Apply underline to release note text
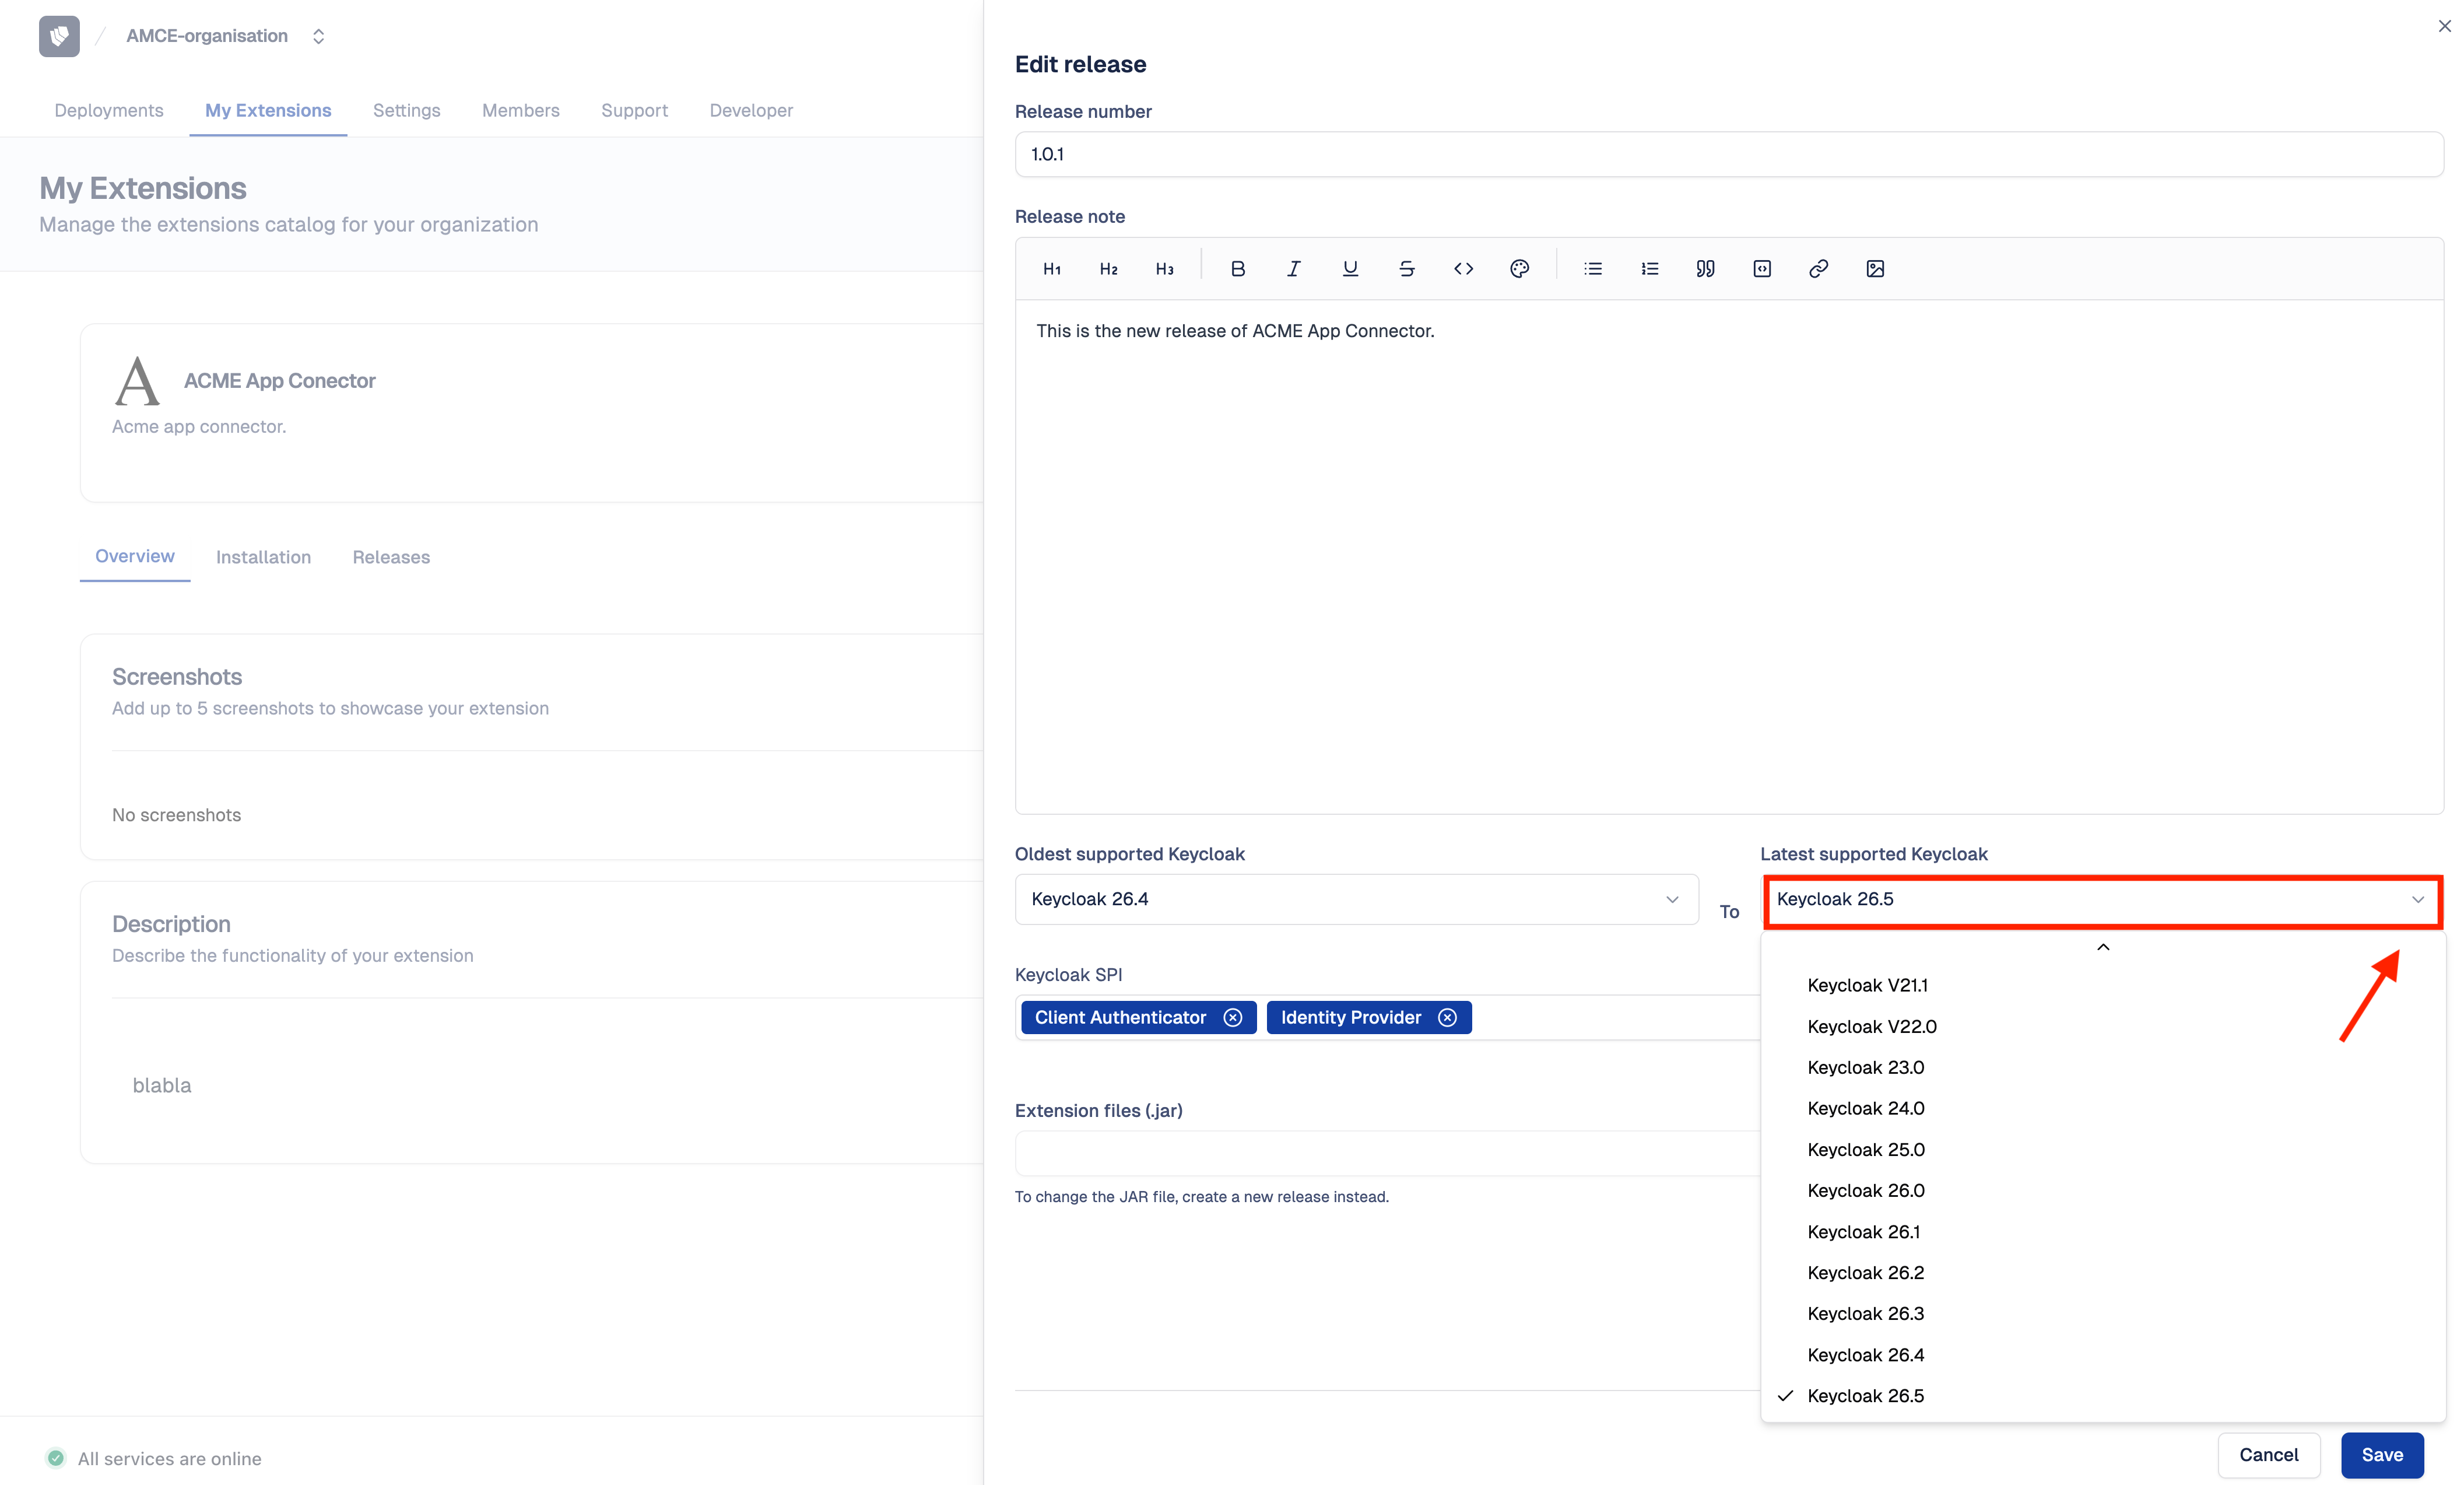Screen dimensions: 2464x1485 tap(1350, 268)
